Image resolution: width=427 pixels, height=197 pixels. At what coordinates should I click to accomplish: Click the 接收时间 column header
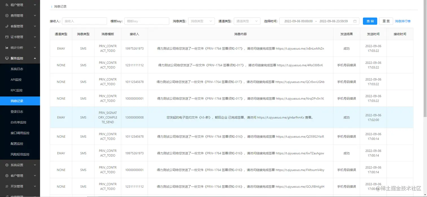click(400, 34)
